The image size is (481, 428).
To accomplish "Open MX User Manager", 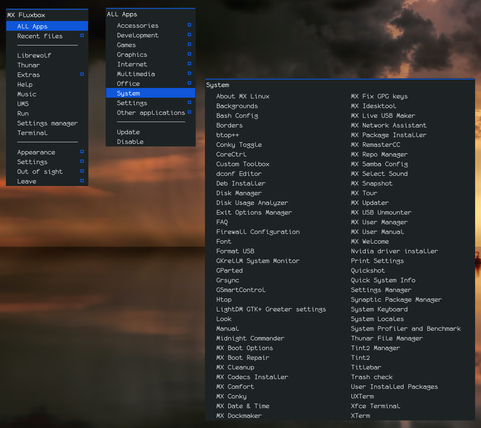I will click(379, 222).
